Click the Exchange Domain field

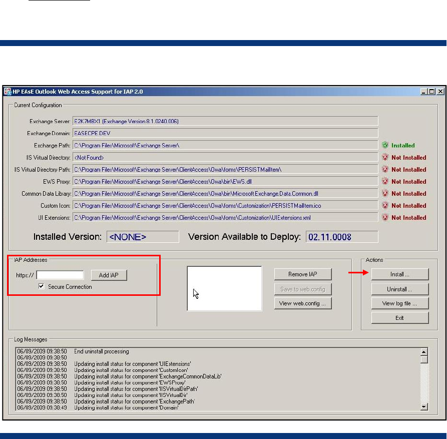pos(225,133)
